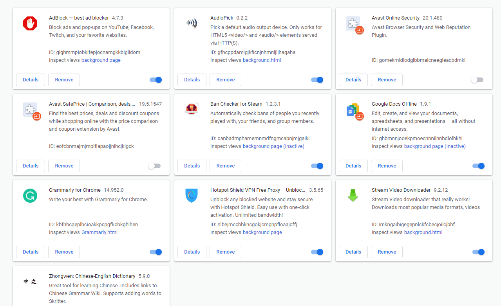This screenshot has height=306, width=501.
Task: Click the Stream Video Downloader green arrow icon
Action: click(353, 195)
